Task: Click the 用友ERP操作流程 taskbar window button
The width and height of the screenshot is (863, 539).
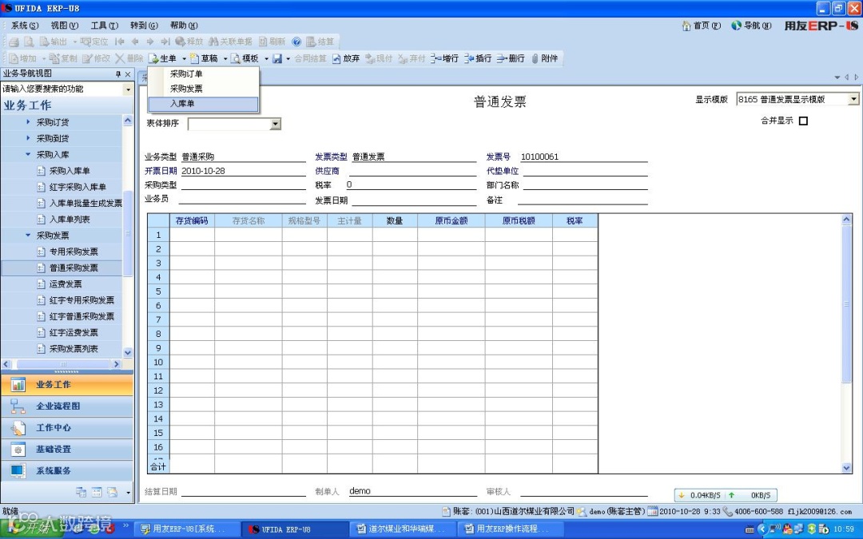Action: [x=509, y=529]
